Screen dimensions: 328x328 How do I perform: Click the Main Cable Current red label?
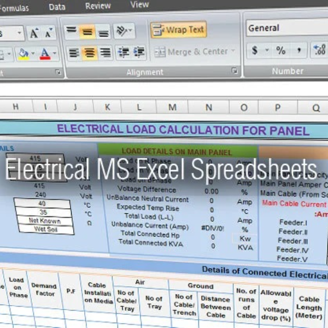[294, 203]
